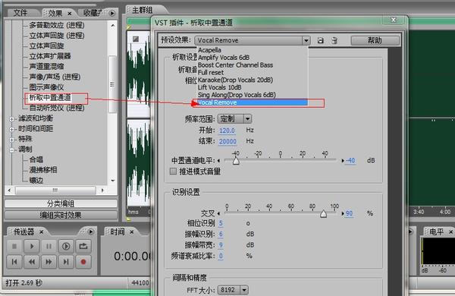
Task: Expand the 时间和间距 tree group
Action: [x=12, y=129]
